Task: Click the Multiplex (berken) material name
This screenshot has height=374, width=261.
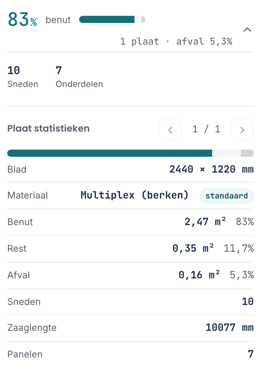Action: [x=134, y=195]
